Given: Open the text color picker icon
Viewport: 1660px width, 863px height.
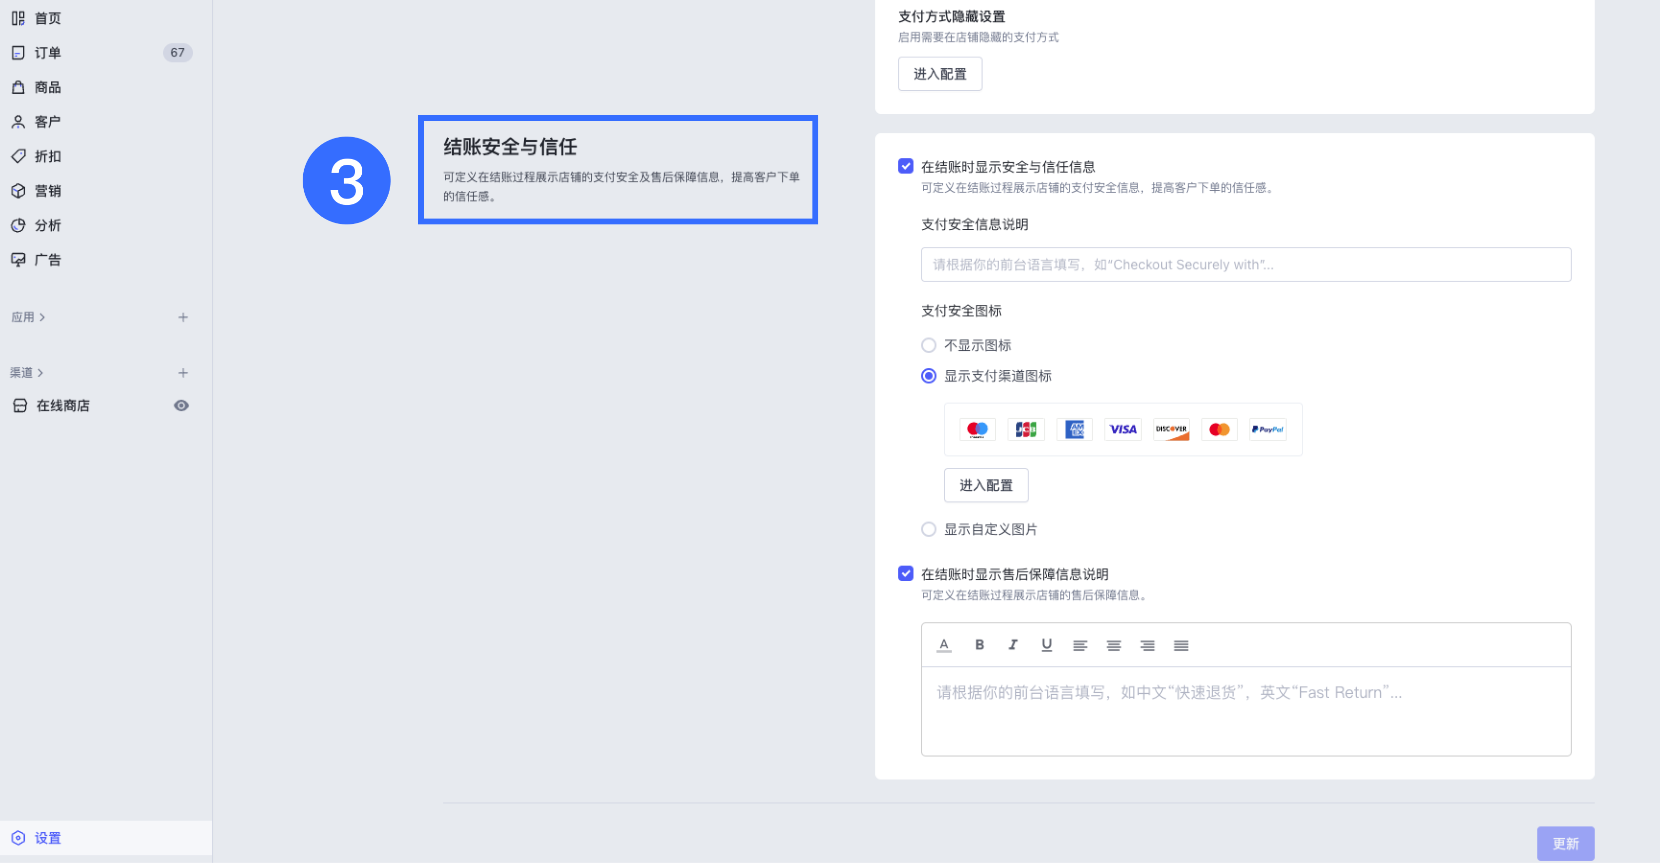Looking at the screenshot, I should click(x=944, y=644).
